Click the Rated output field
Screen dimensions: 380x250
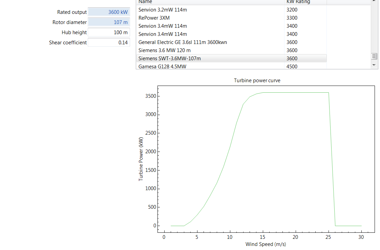tap(109, 12)
